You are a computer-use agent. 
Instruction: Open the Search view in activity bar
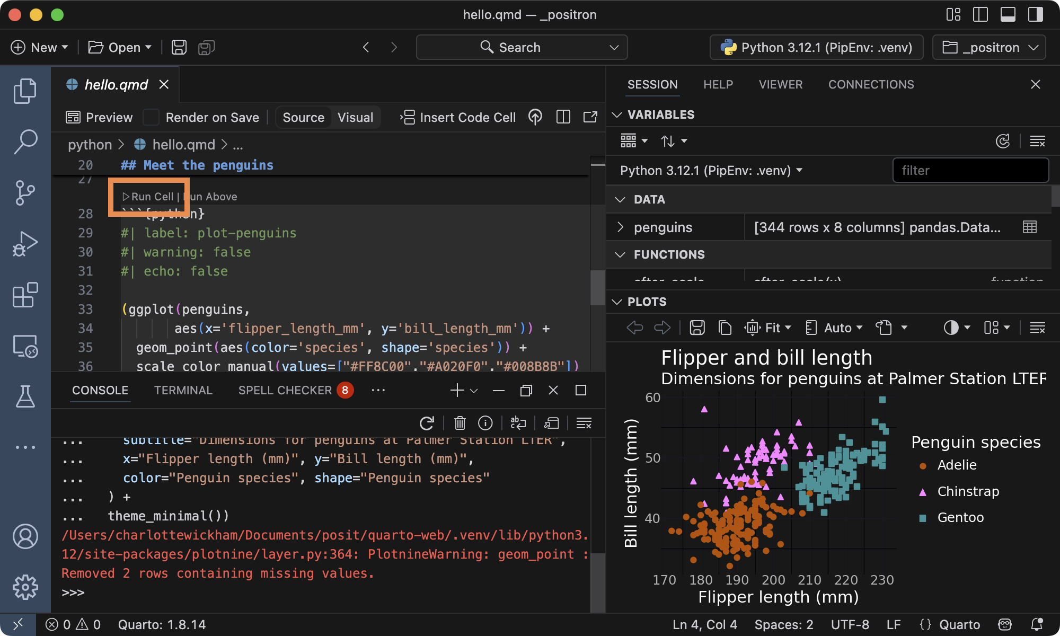25,142
